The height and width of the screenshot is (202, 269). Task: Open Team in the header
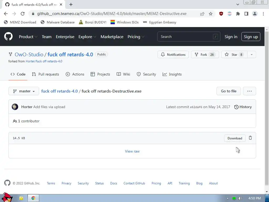tap(47, 37)
